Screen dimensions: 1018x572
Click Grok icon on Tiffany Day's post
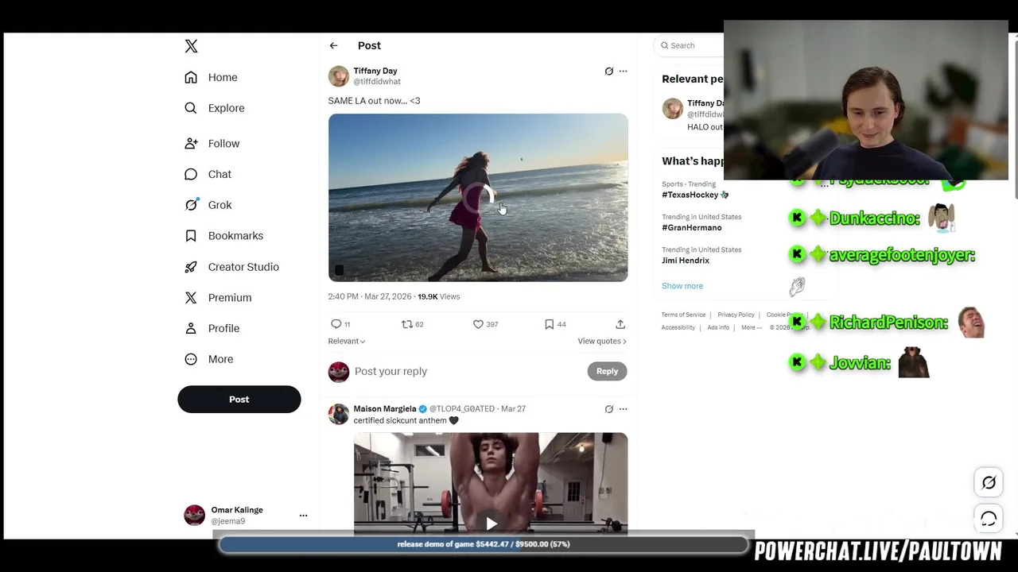coord(609,71)
